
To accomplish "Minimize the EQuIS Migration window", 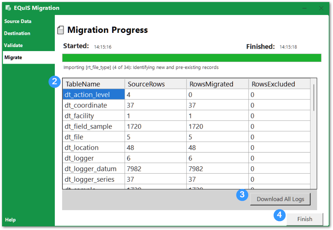I will click(x=305, y=8).
